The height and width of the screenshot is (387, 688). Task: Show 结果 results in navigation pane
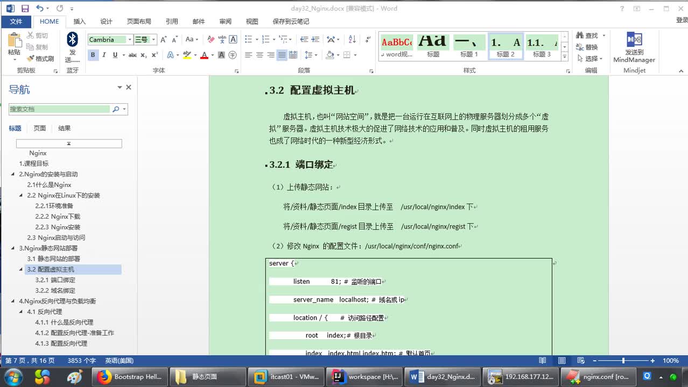click(x=65, y=128)
